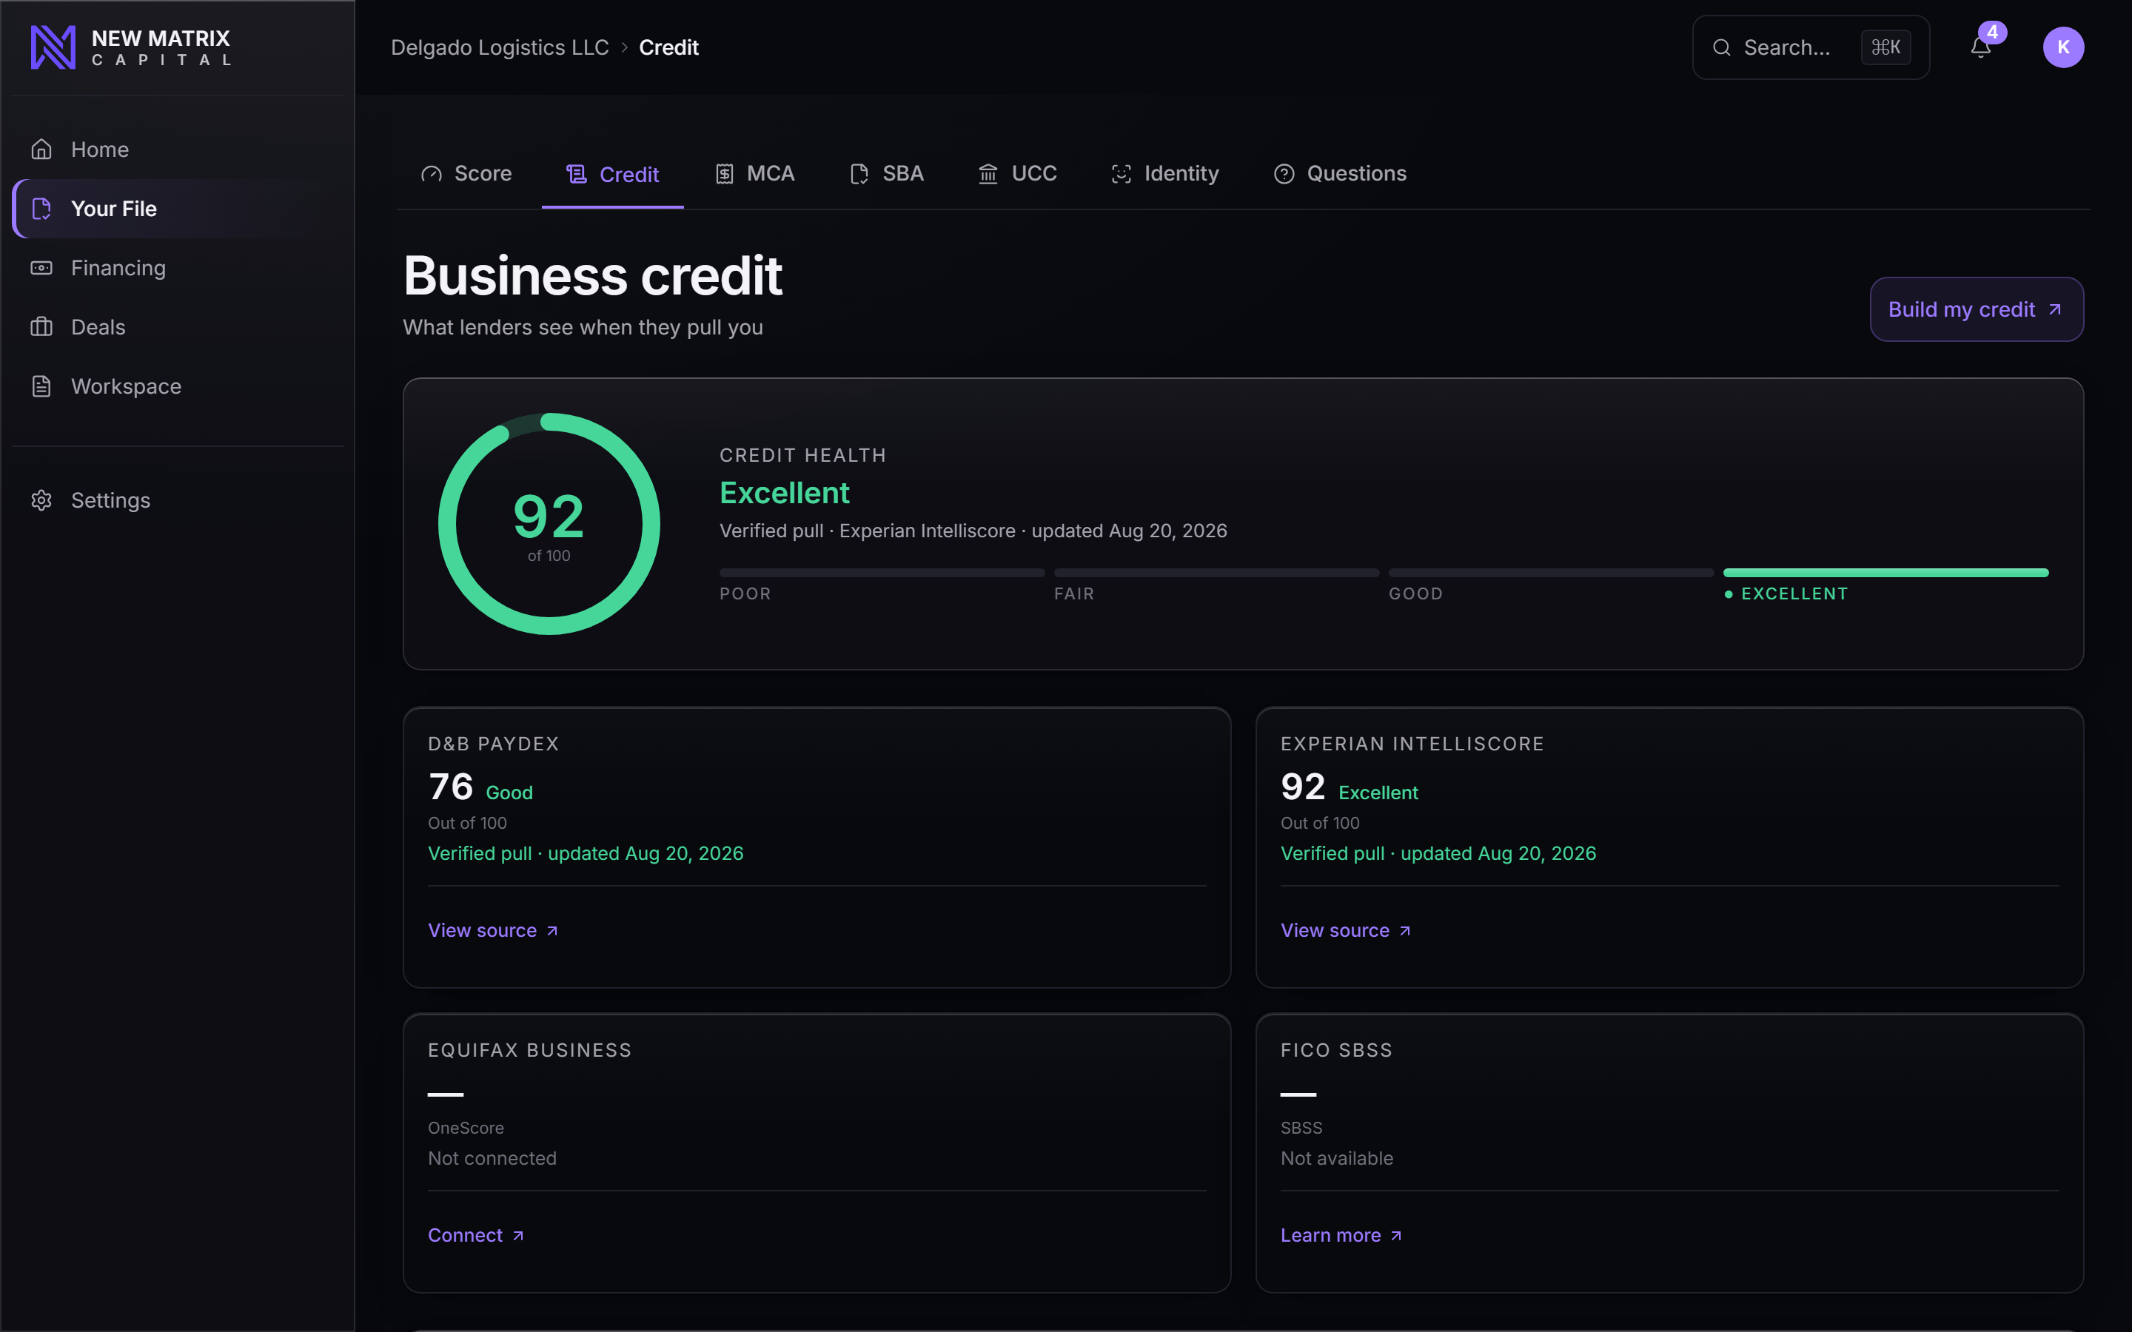2132x1332 pixels.
Task: Click the Delgado Logistics LLC breadcrumb
Action: [x=500, y=47]
